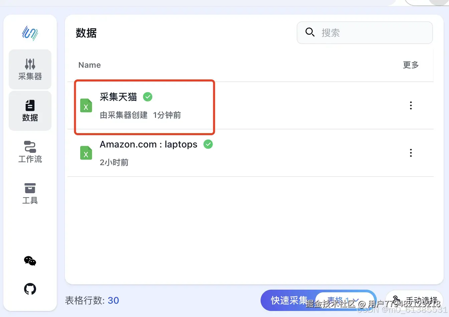Click the Name column header

coord(90,65)
